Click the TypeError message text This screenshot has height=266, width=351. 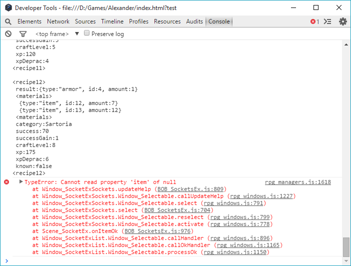tap(100, 182)
